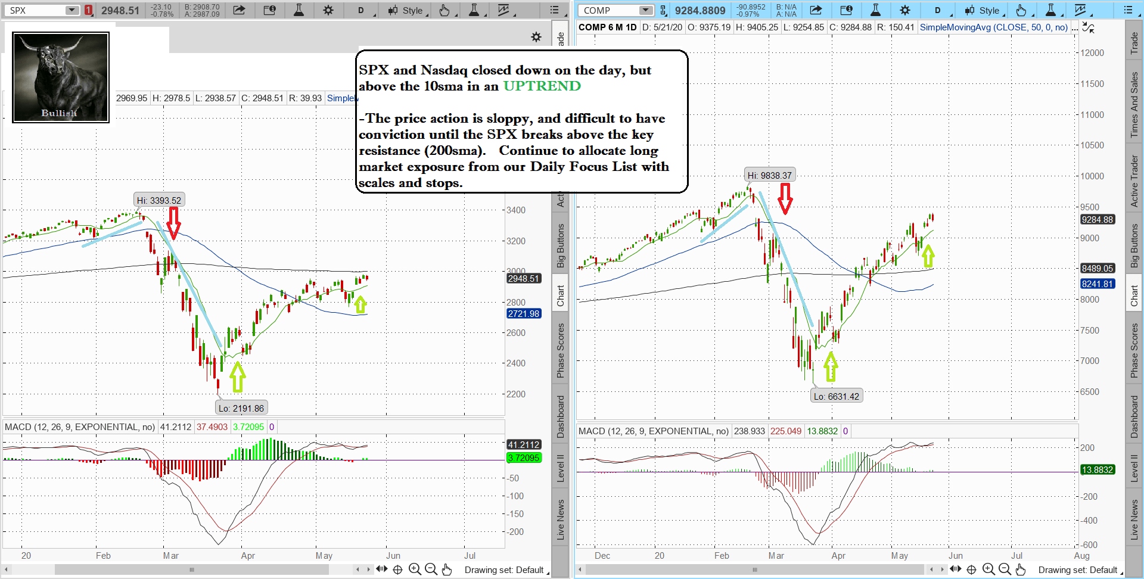
Task: Click the SimpleMovingAvg study label on COMP
Action: [x=993, y=27]
